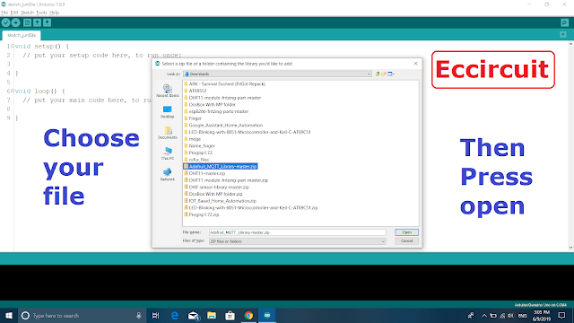574x323 pixels.
Task: Open the Sketch menu
Action: 27,13
